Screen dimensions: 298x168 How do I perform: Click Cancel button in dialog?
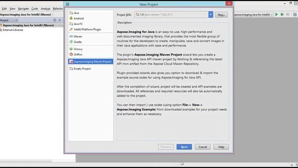(x=203, y=147)
